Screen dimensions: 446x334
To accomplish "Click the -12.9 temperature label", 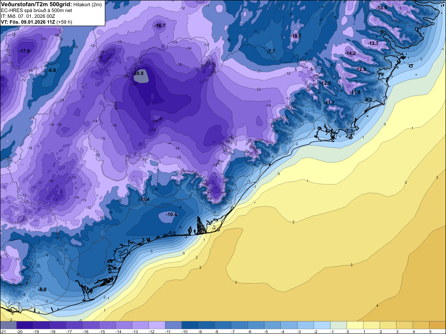I will (x=361, y=70).
